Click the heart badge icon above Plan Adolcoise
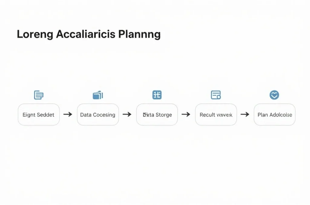 [x=274, y=95]
